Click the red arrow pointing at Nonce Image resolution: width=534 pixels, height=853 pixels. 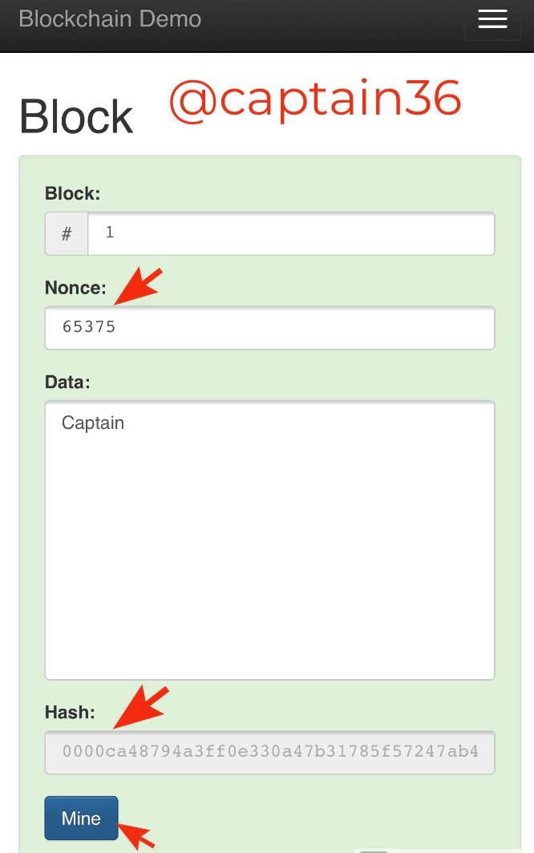coord(138,285)
